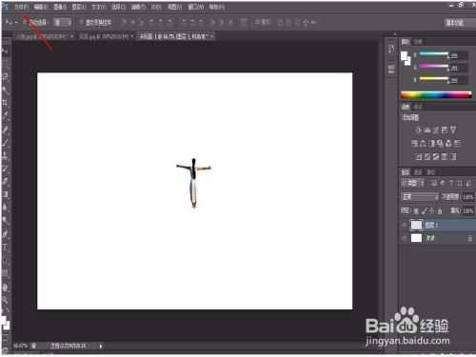Image resolution: width=476 pixels, height=357 pixels.
Task: Add a Brightness/Contrast adjustment
Action: [419, 129]
